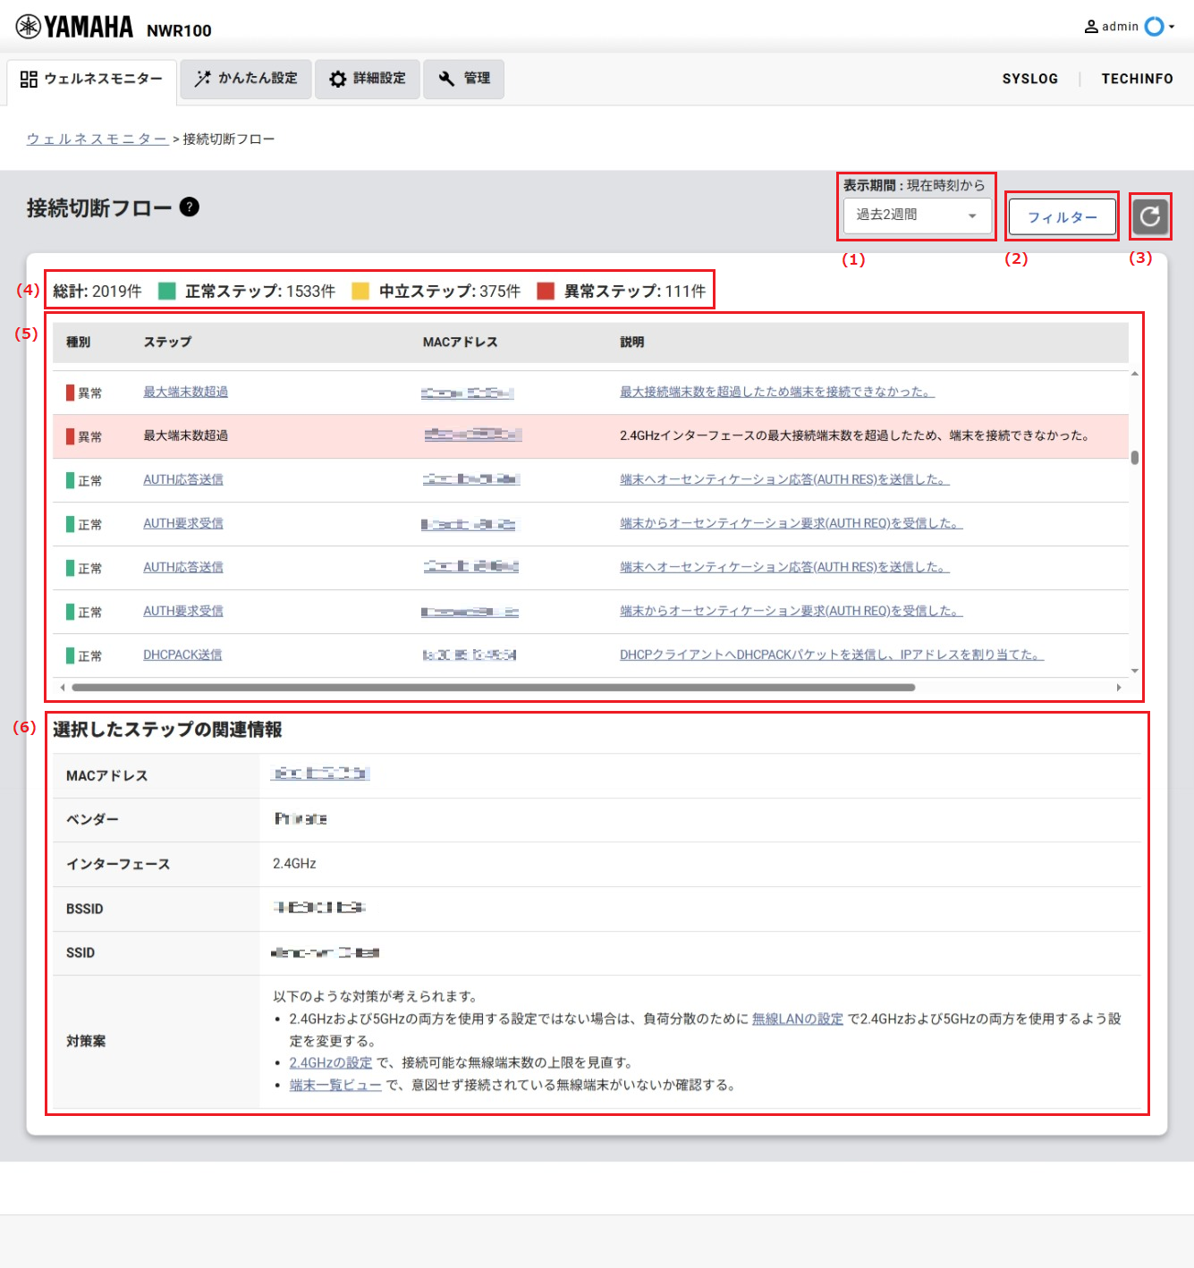This screenshot has width=1194, height=1268.
Task: Click the green normal step legend square
Action: tap(166, 291)
